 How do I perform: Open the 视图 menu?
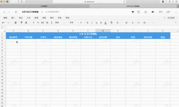[44, 18]
